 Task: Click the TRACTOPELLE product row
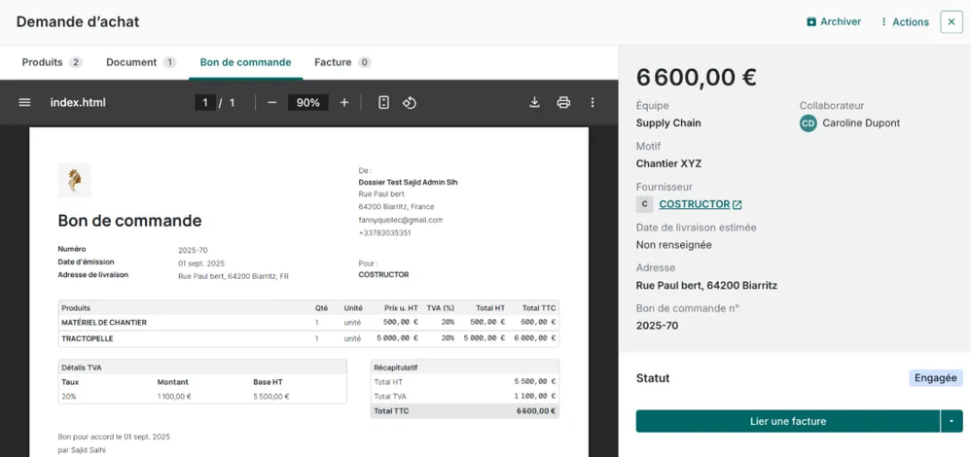coord(308,338)
